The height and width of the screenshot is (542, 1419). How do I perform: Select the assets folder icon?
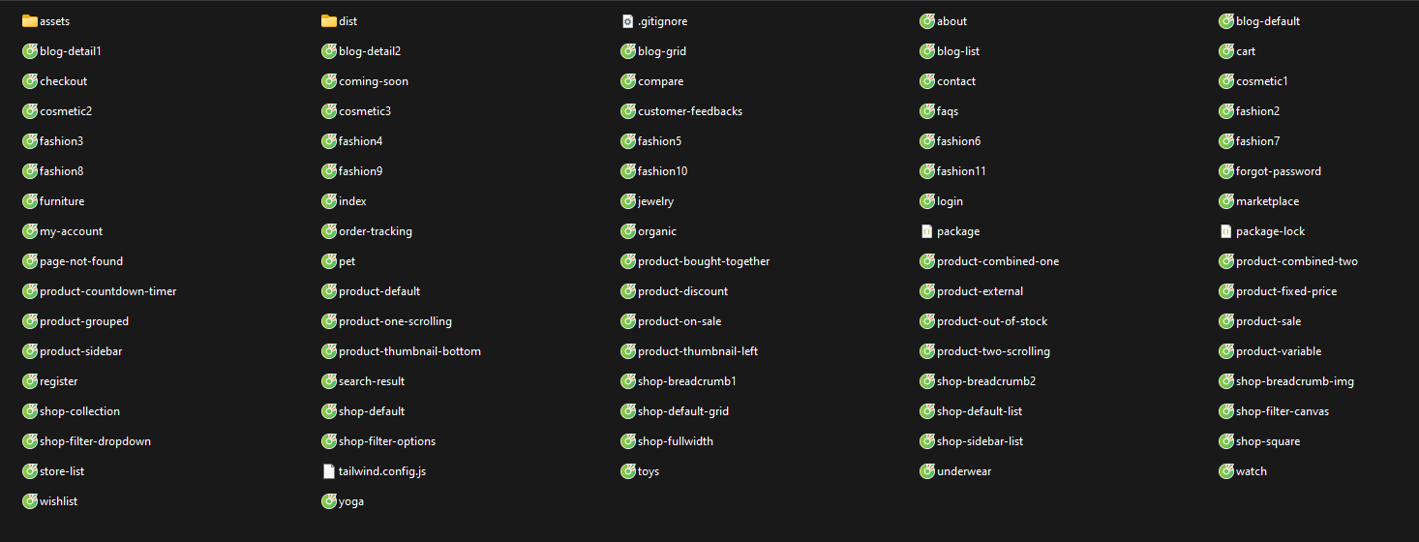coord(29,21)
